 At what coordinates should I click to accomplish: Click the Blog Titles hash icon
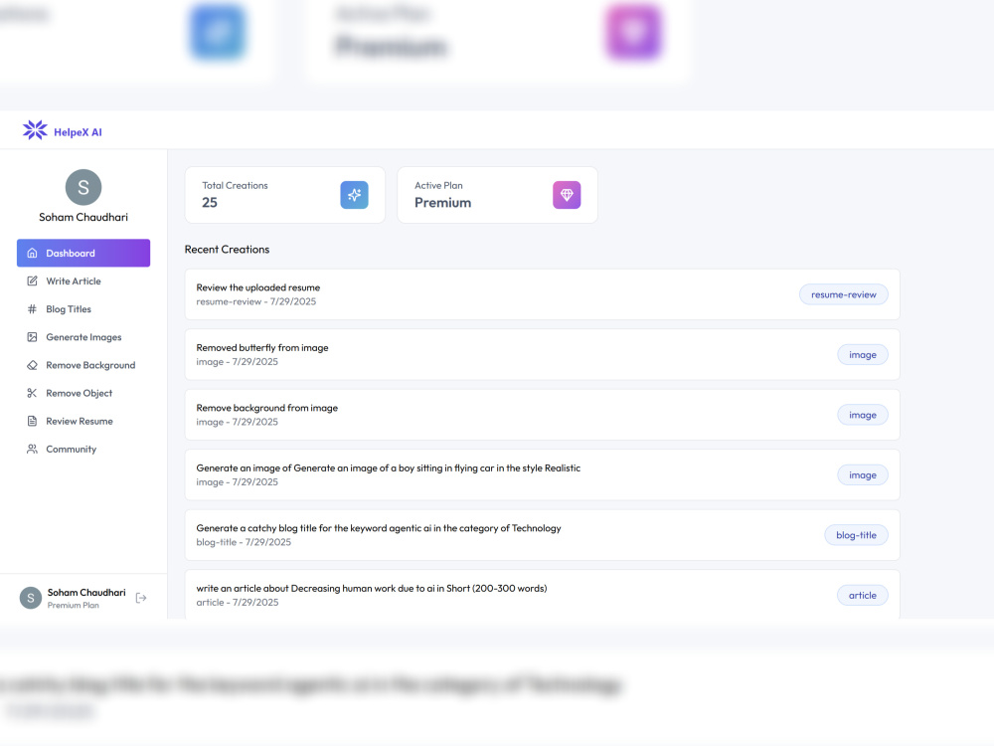click(x=33, y=309)
